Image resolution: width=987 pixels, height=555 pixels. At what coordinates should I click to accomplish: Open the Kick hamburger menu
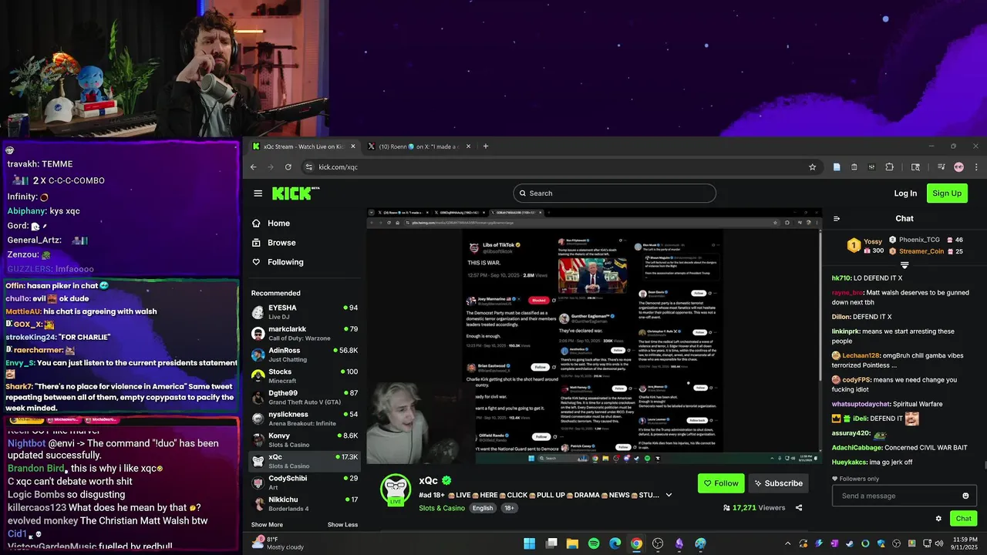[x=258, y=193]
